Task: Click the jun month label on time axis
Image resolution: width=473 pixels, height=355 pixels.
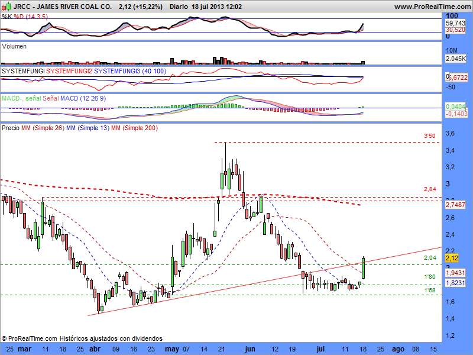Action: [x=250, y=349]
